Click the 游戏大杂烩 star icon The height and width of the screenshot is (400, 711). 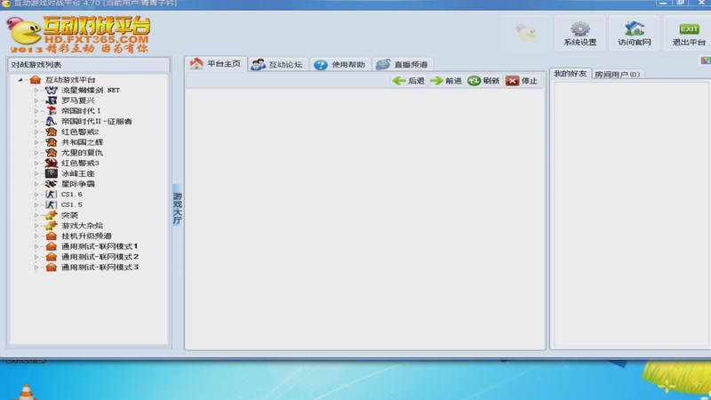pyautogui.click(x=52, y=226)
